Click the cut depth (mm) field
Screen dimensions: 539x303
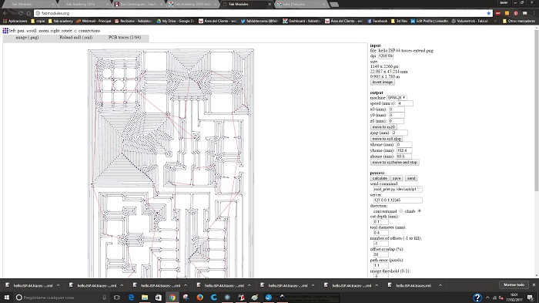tap(381, 222)
